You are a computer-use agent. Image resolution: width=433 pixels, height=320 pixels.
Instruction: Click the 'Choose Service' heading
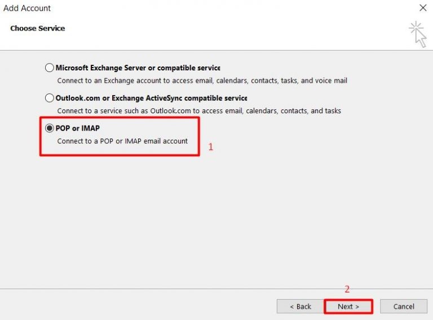click(x=37, y=28)
